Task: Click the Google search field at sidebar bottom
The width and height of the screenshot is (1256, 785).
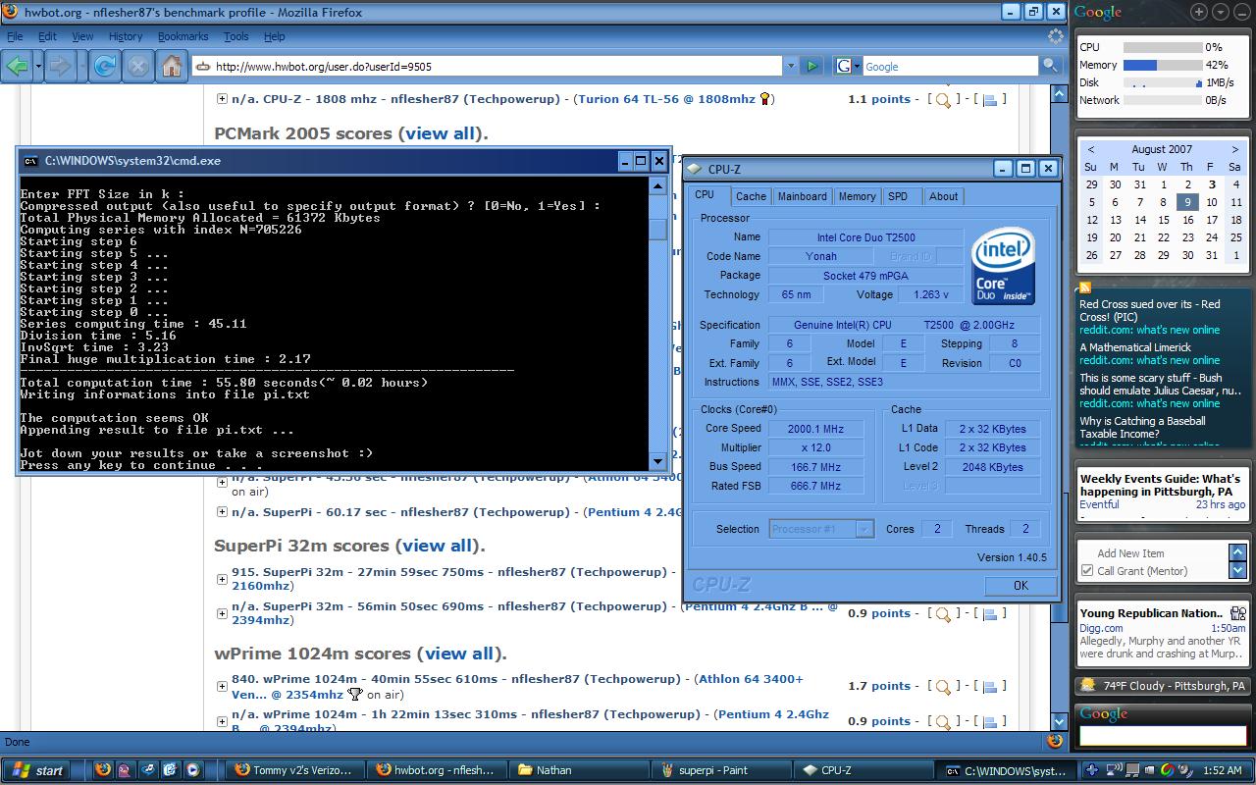Action: pos(1162,734)
